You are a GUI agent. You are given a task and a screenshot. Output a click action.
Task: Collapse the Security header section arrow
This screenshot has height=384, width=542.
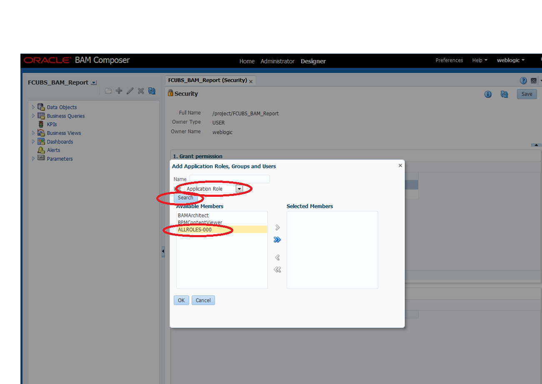coord(536,145)
